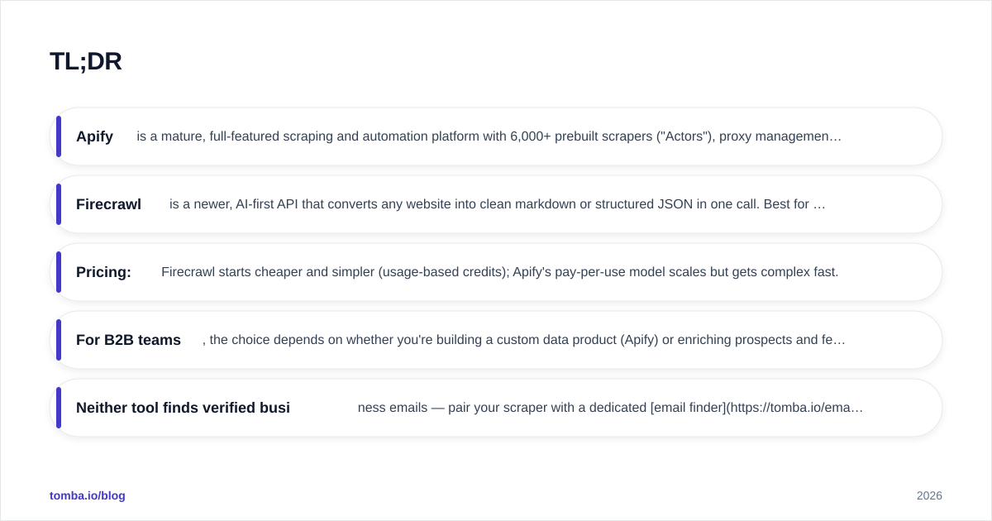Click the accent bar beside For B2B teams
The width and height of the screenshot is (992, 521).
click(59, 340)
